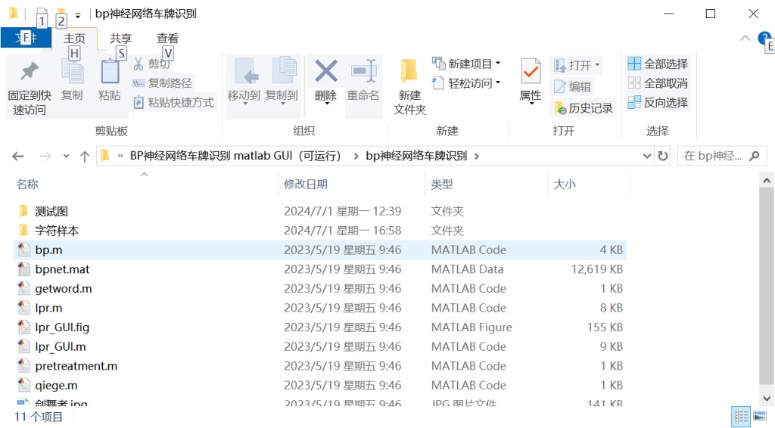Sort by Type (类型) column header
The image size is (775, 428).
coord(441,185)
